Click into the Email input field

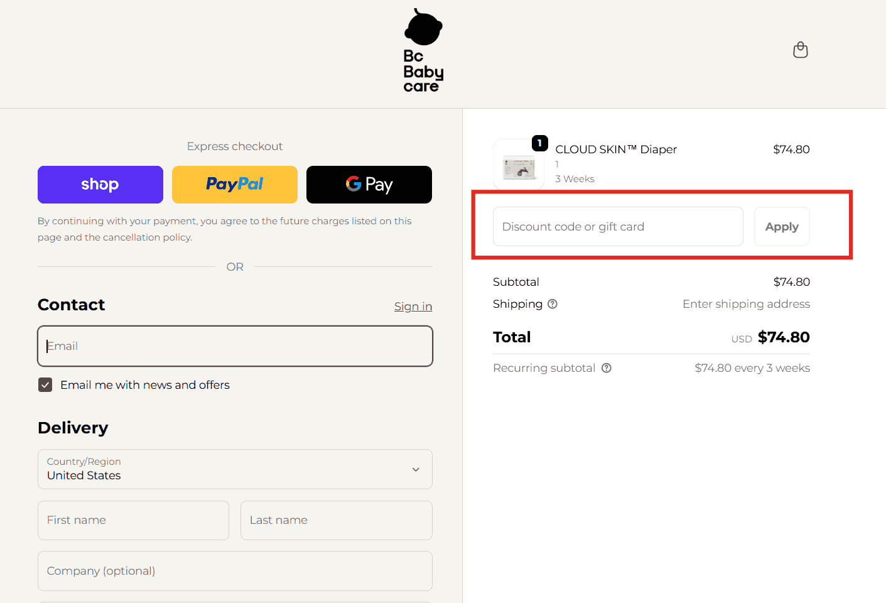tap(235, 346)
